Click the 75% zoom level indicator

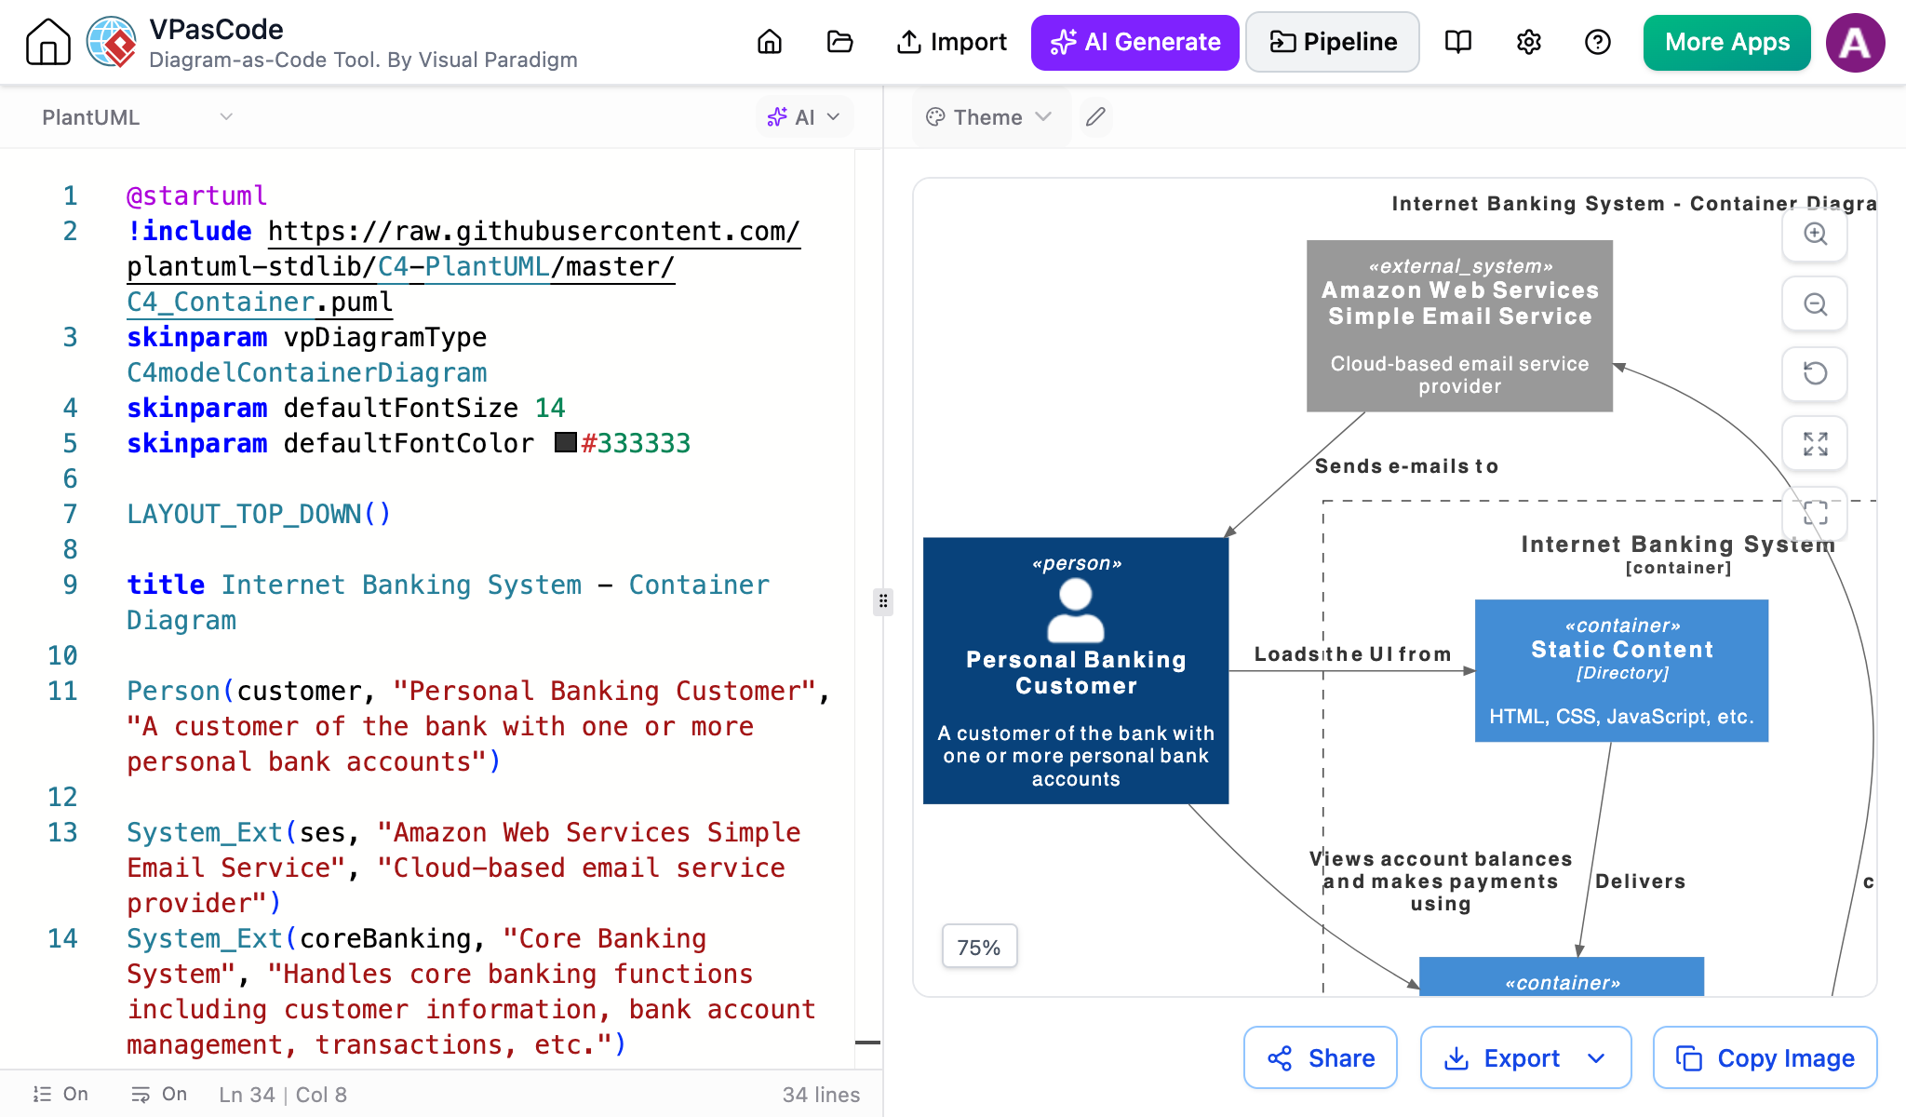[x=979, y=947]
